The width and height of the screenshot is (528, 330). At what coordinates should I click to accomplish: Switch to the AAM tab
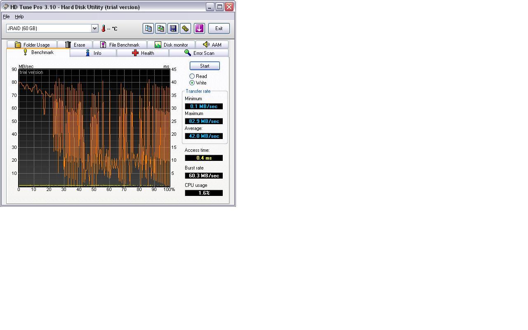[212, 45]
